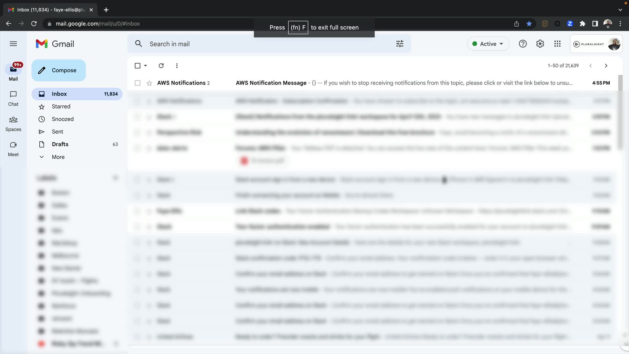Screen dimensions: 629x354
Task: Check the AWS Notifications email checkbox
Action: pyautogui.click(x=138, y=83)
